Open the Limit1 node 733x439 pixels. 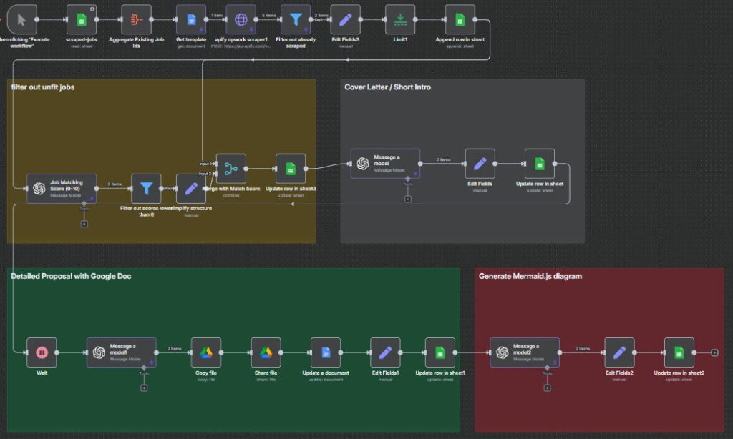(400, 19)
